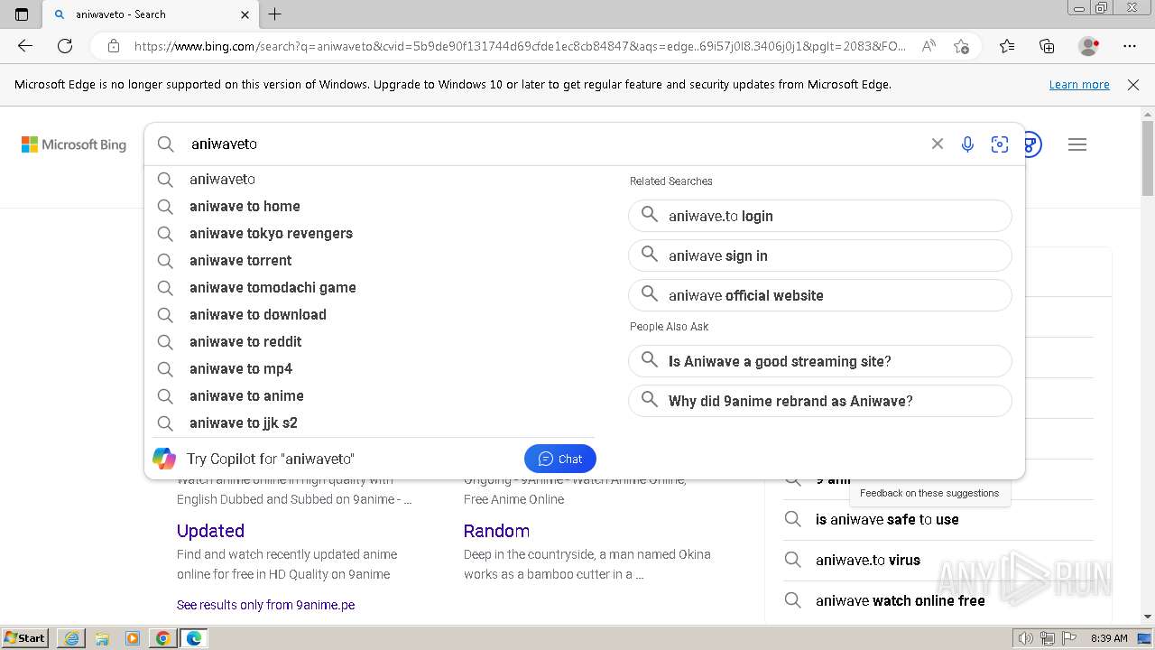The height and width of the screenshot is (650, 1155).
Task: Click "Feedback on these suggestions"
Action: click(x=929, y=493)
